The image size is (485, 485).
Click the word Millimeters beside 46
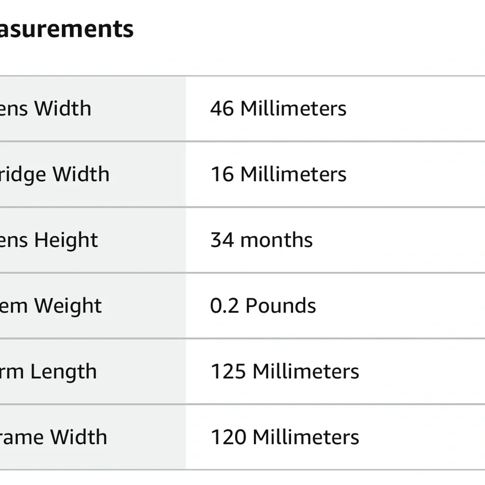tap(293, 108)
